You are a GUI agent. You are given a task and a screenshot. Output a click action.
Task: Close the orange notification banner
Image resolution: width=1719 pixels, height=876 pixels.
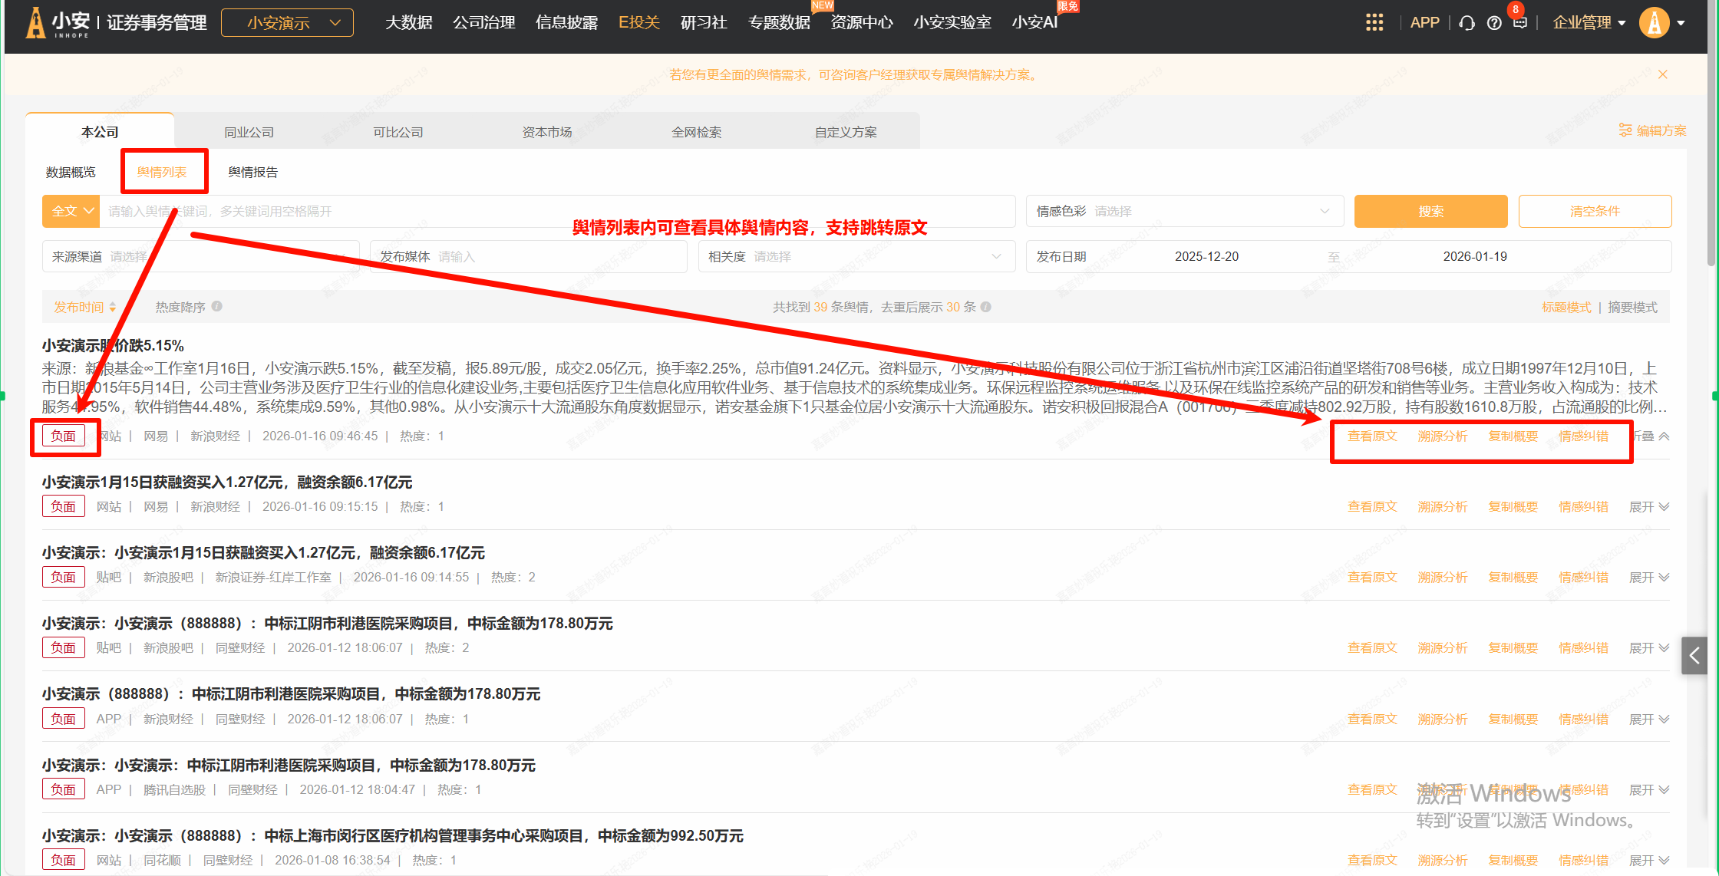1662,74
